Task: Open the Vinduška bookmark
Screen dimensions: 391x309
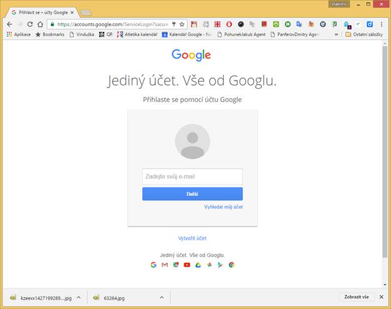Action: point(82,34)
